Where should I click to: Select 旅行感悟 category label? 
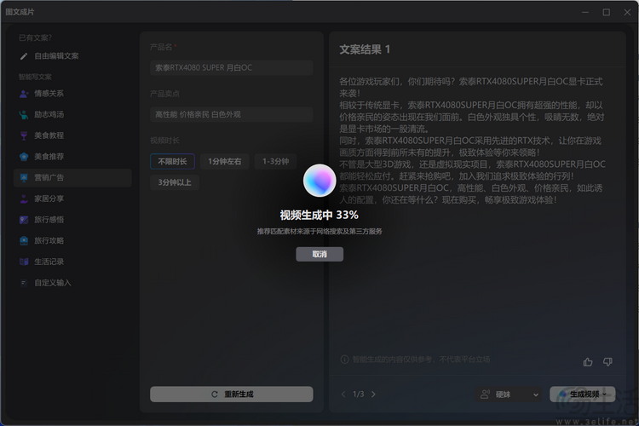coord(49,220)
